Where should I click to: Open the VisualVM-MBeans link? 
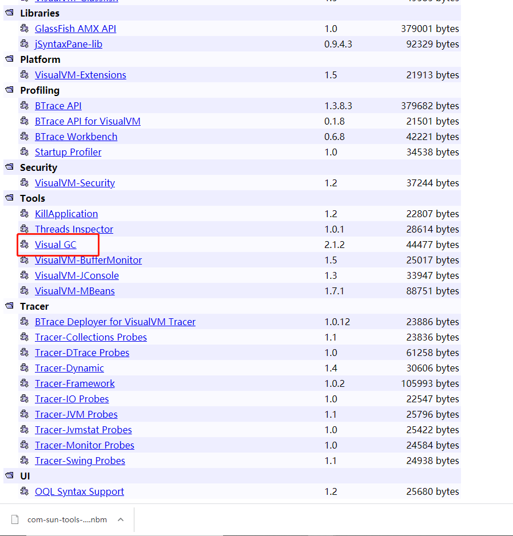pyautogui.click(x=74, y=291)
